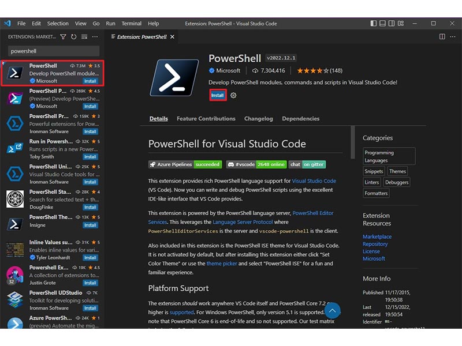Close the Extension: PowerShell tab

[172, 37]
